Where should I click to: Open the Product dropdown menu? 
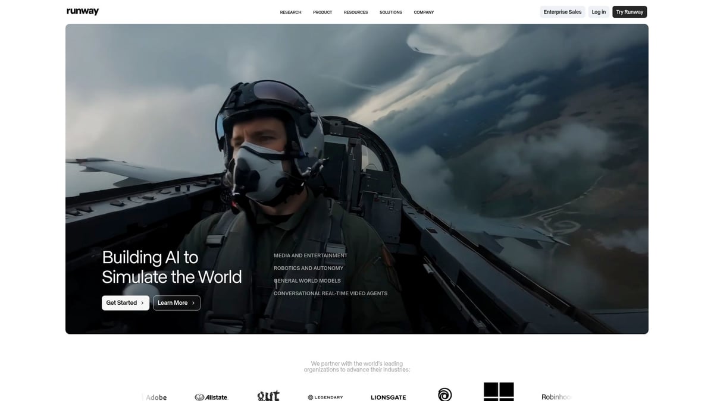[x=322, y=11]
